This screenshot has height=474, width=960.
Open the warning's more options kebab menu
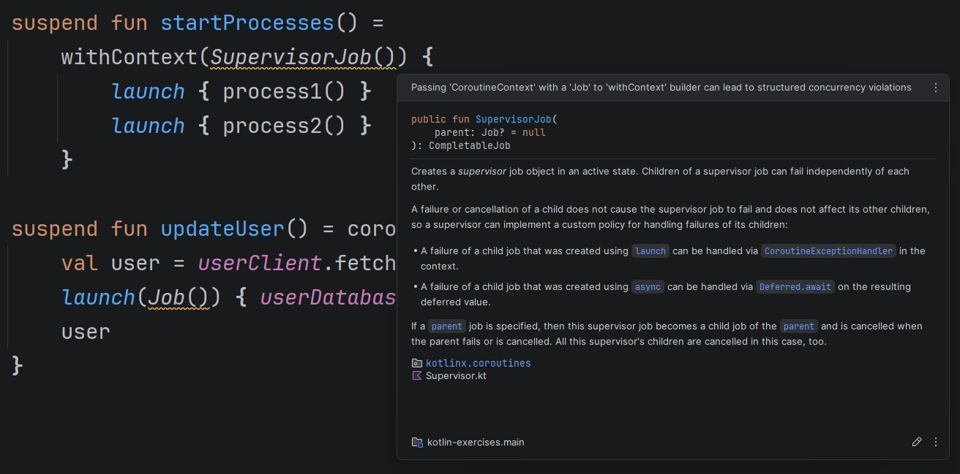(x=935, y=88)
